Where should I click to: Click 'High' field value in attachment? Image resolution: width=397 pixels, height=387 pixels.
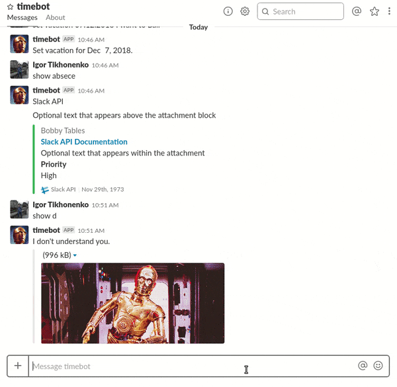pos(48,176)
